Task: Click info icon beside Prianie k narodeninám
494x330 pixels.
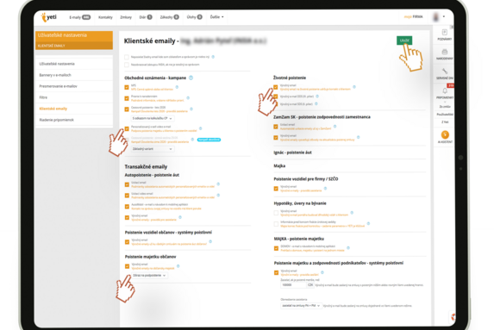Action: [x=188, y=98]
